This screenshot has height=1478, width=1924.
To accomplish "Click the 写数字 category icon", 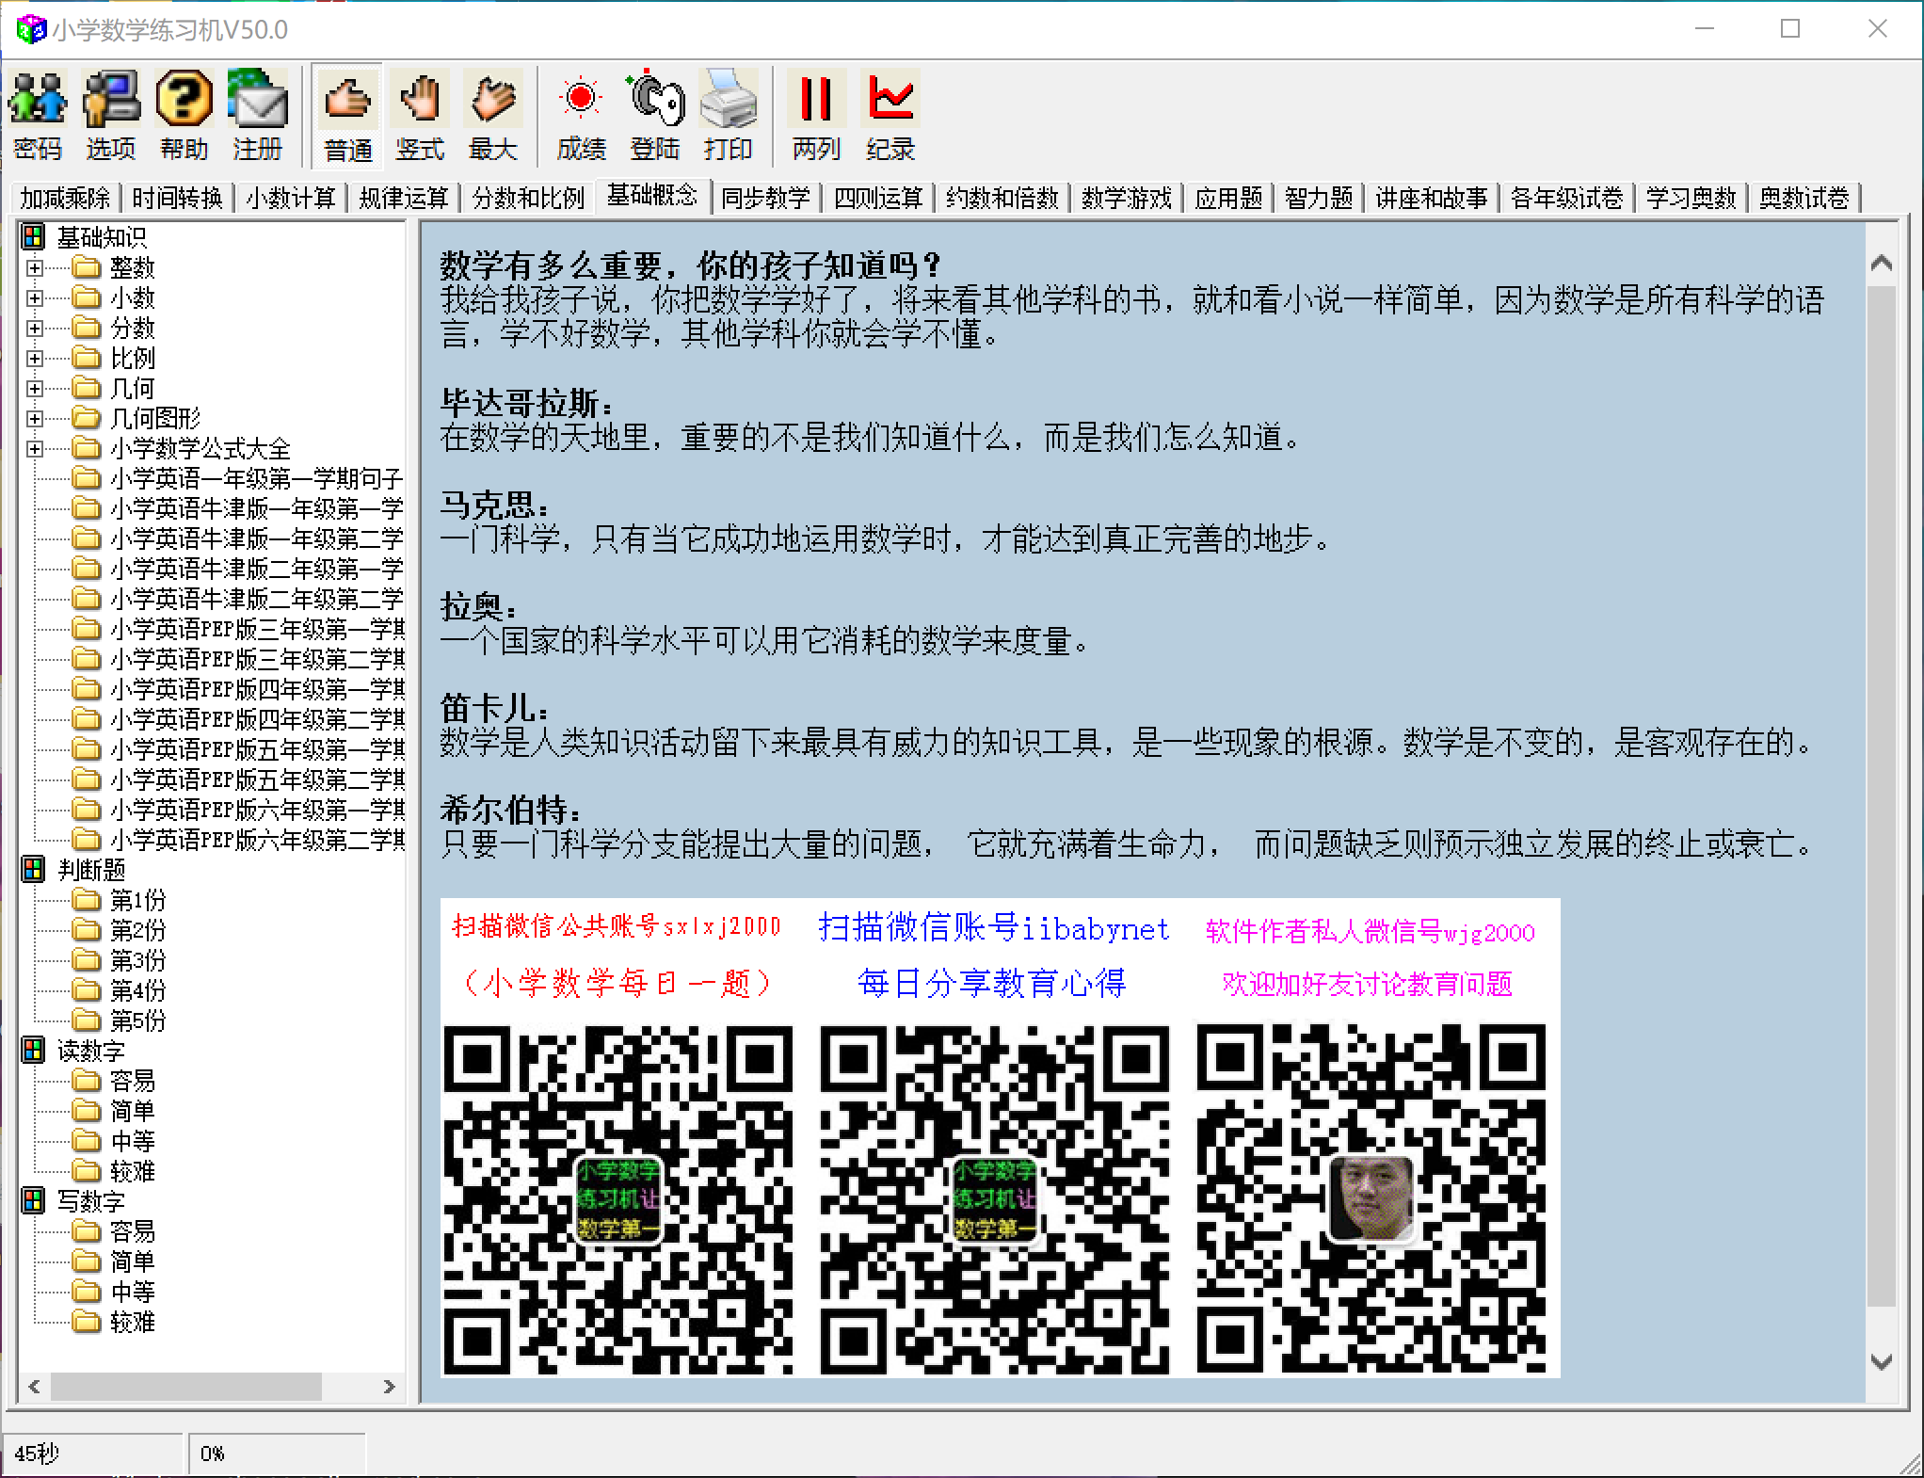I will [x=33, y=1201].
